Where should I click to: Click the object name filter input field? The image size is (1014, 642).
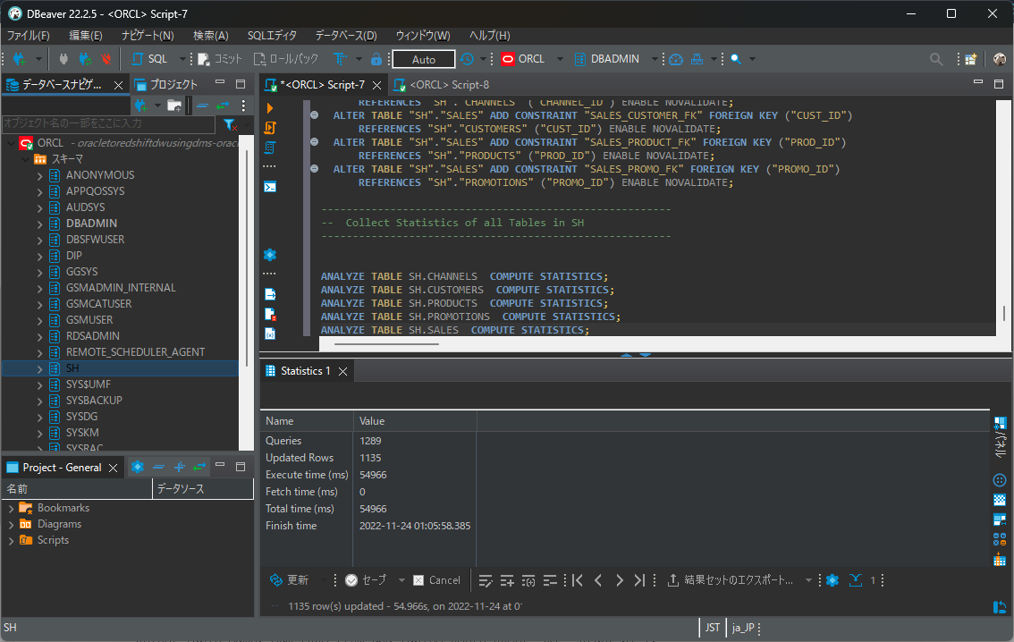[109, 122]
